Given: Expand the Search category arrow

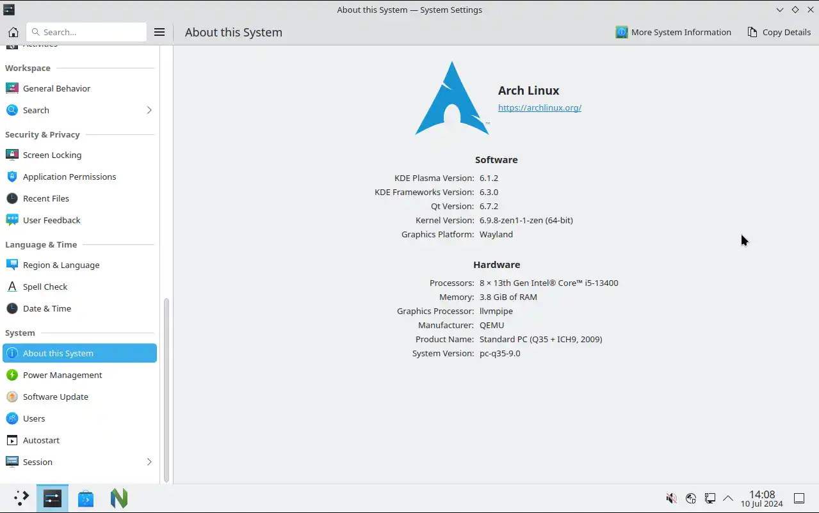Looking at the screenshot, I should click(149, 110).
